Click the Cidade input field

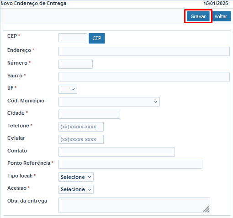(x=89, y=114)
